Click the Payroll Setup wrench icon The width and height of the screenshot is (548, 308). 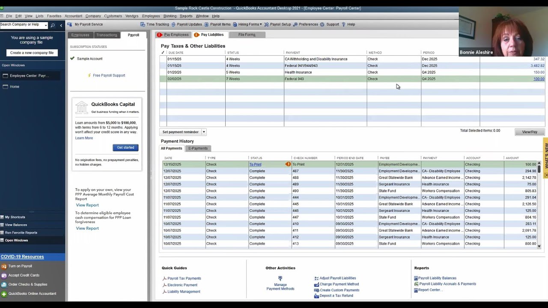click(x=266, y=24)
